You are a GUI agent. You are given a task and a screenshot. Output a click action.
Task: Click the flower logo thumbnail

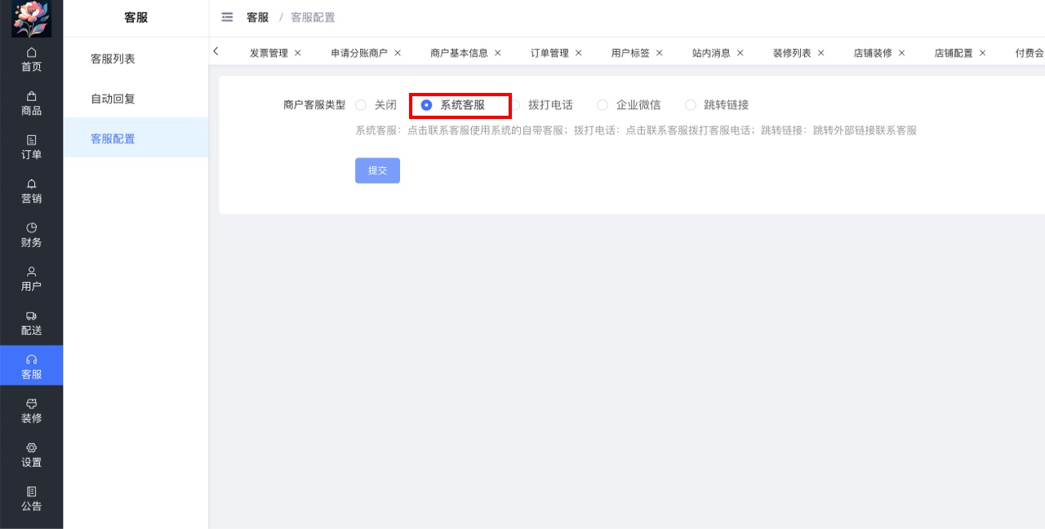pos(31,19)
